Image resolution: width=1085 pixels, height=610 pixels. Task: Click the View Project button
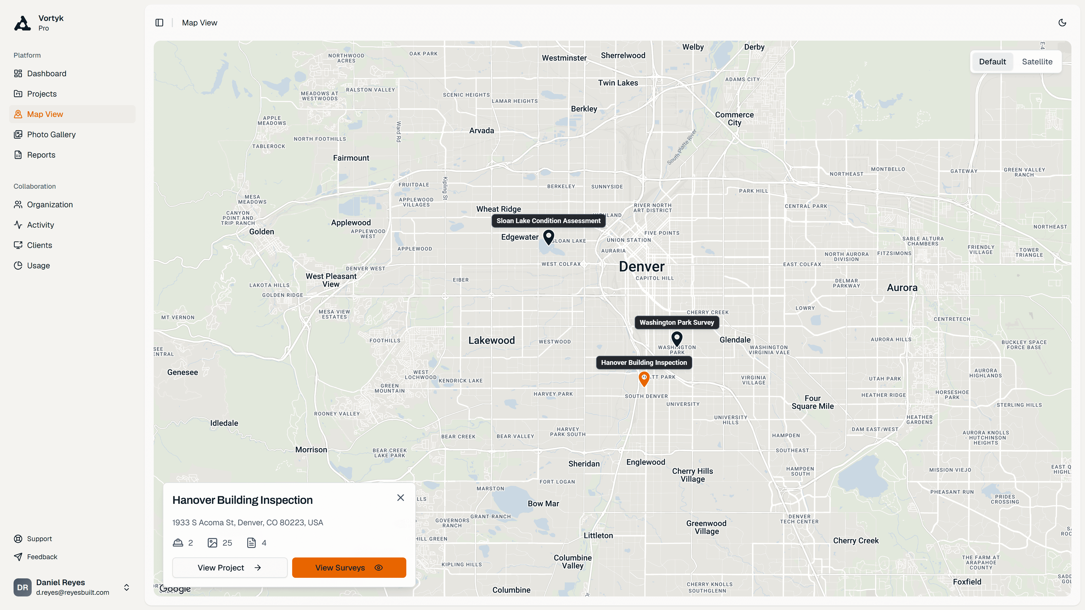point(230,568)
